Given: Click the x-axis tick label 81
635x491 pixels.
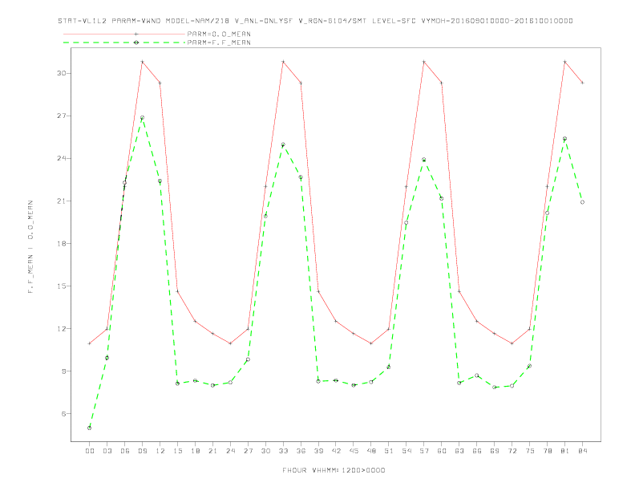Looking at the screenshot, I should 565,451.
